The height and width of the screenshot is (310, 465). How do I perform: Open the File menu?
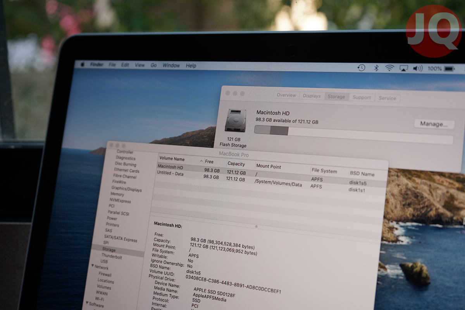(x=112, y=65)
